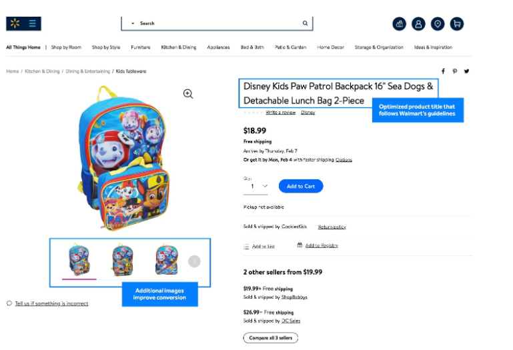513x350 pixels.
Task: Show next product thumbnails with arrow
Action: coord(194,261)
